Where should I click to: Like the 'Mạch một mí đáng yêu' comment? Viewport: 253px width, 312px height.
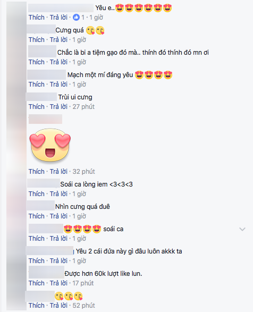click(x=37, y=84)
